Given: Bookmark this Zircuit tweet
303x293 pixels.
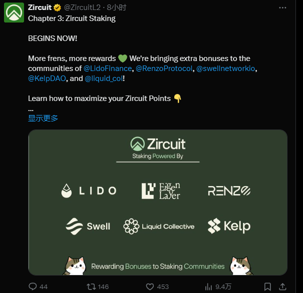Looking at the screenshot, I should pos(268,287).
